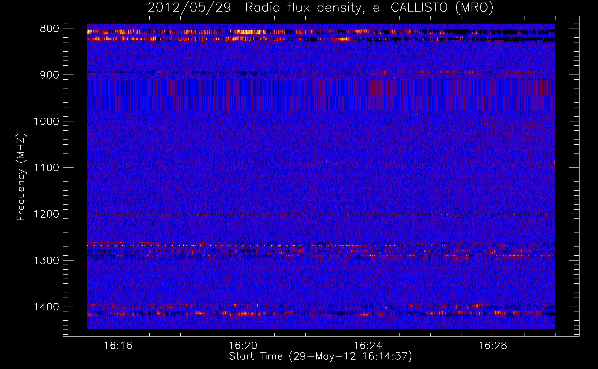Click the 1100 frequency tick label
This screenshot has height=369, width=598.
click(47, 168)
